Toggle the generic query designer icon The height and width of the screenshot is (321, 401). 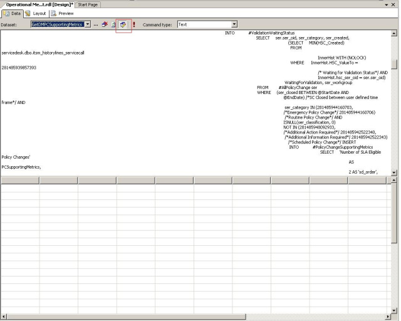pyautogui.click(x=123, y=25)
